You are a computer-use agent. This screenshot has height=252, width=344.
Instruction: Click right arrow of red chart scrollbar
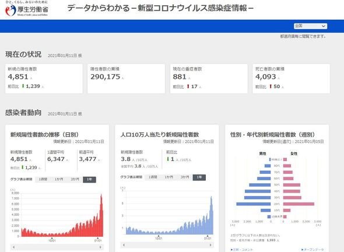coord(100,247)
